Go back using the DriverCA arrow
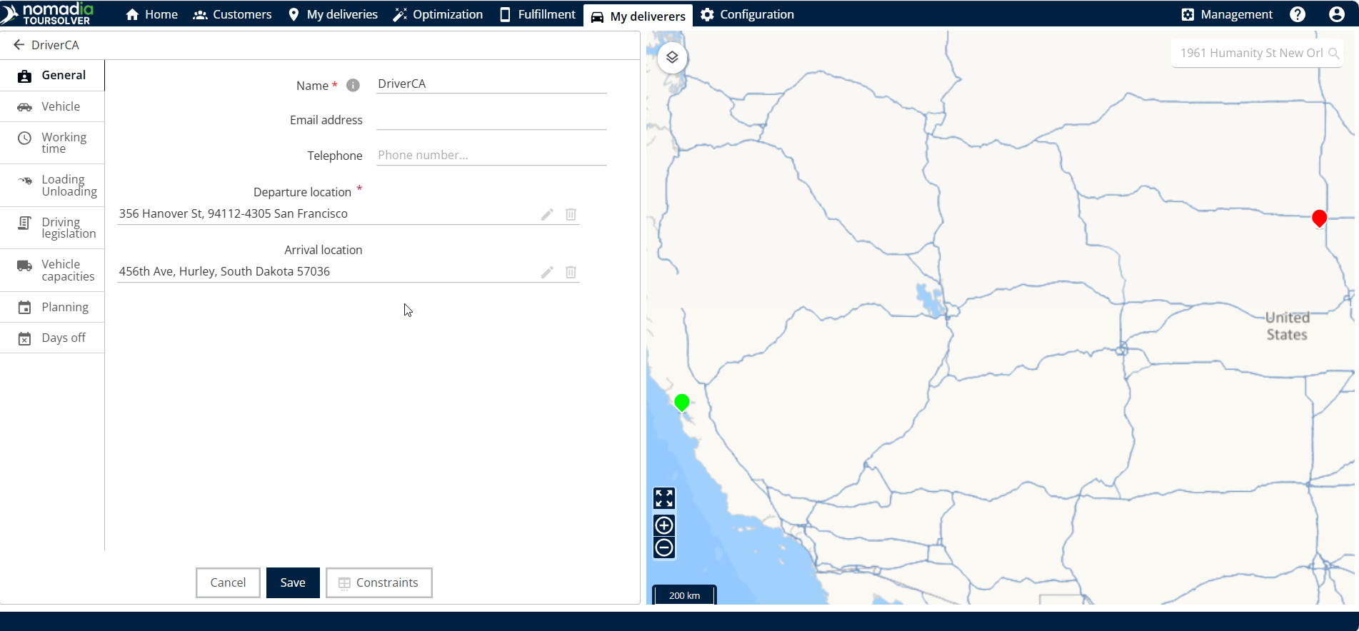The height and width of the screenshot is (631, 1359). (x=19, y=45)
